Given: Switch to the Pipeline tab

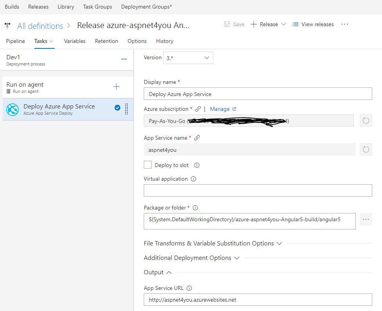Looking at the screenshot, I should click(x=15, y=41).
